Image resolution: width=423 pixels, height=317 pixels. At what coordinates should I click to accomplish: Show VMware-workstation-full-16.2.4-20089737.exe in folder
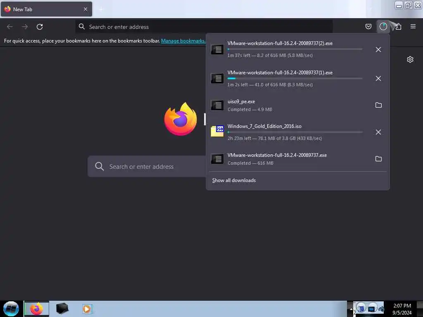pos(378,159)
